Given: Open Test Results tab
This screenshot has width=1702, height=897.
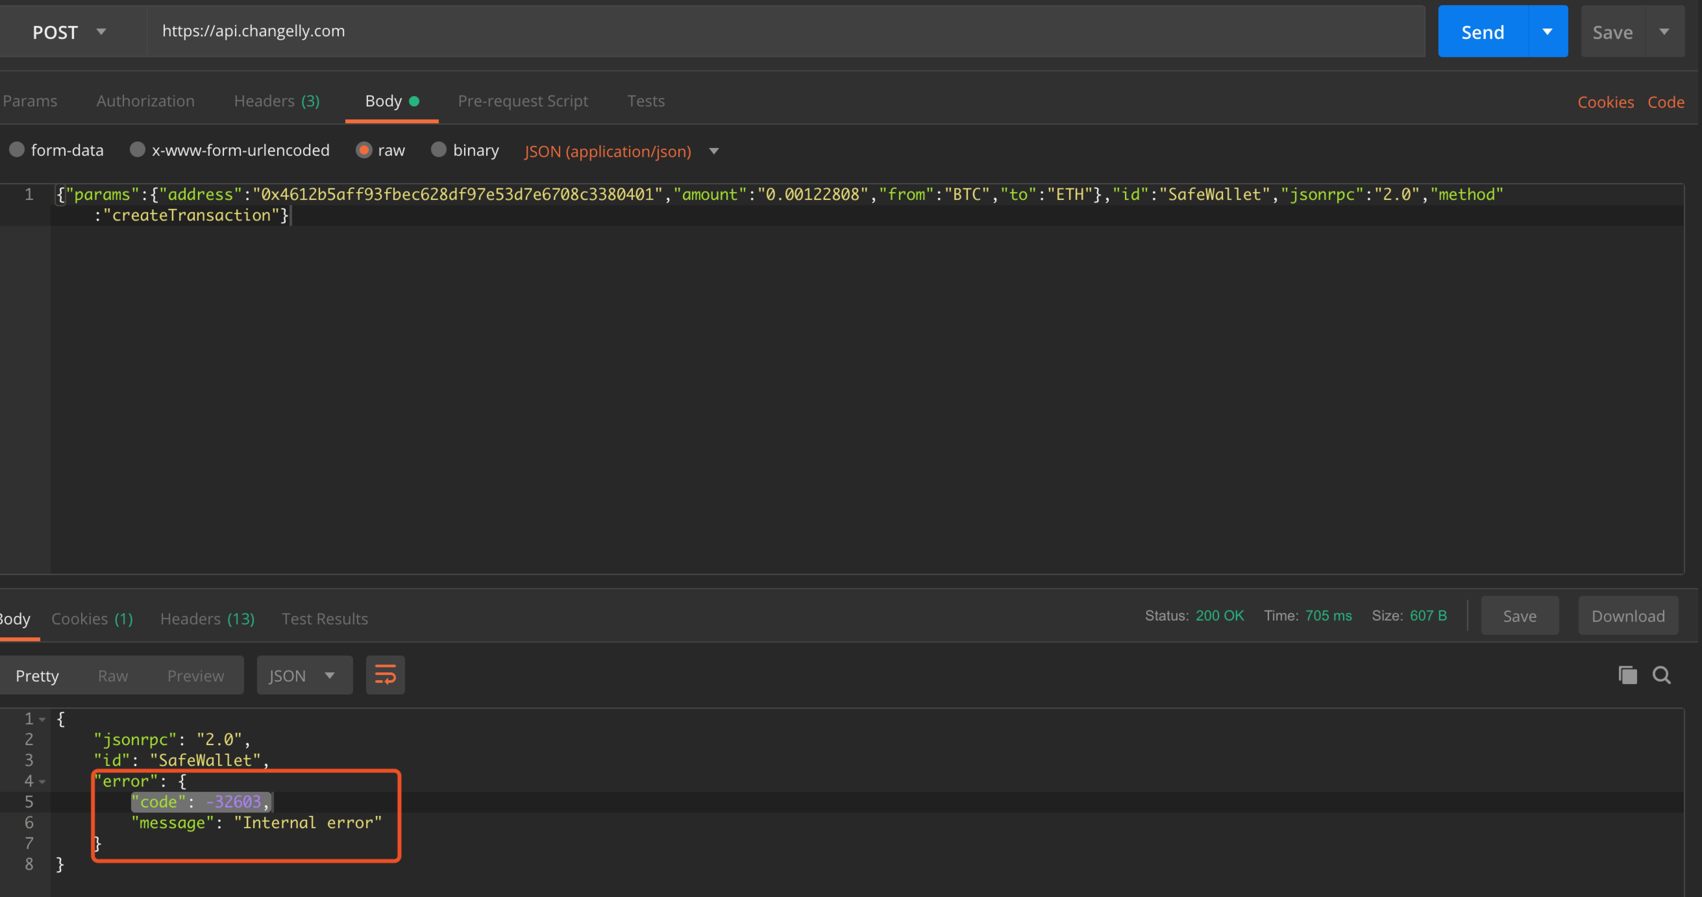Looking at the screenshot, I should (x=325, y=619).
